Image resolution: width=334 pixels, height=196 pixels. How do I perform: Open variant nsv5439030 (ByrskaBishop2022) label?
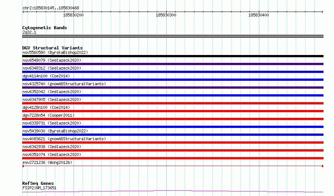click(x=55, y=131)
